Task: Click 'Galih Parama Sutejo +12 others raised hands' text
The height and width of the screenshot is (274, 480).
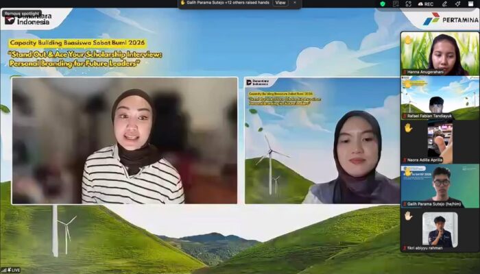Action: click(228, 3)
